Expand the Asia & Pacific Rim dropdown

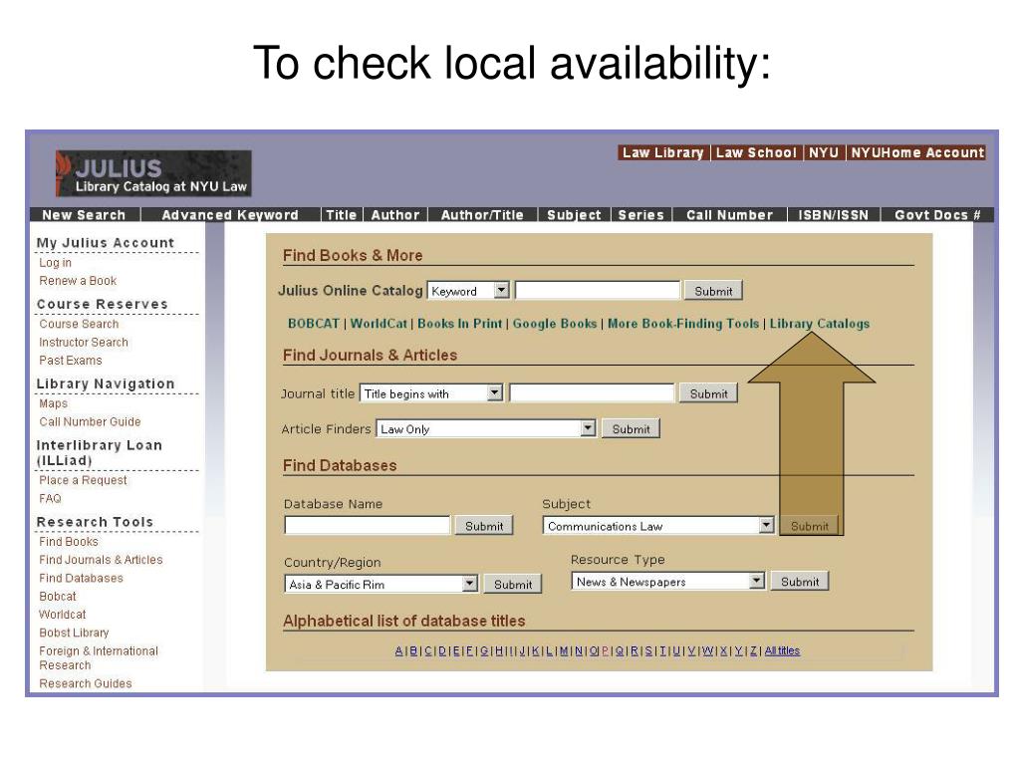[382, 584]
